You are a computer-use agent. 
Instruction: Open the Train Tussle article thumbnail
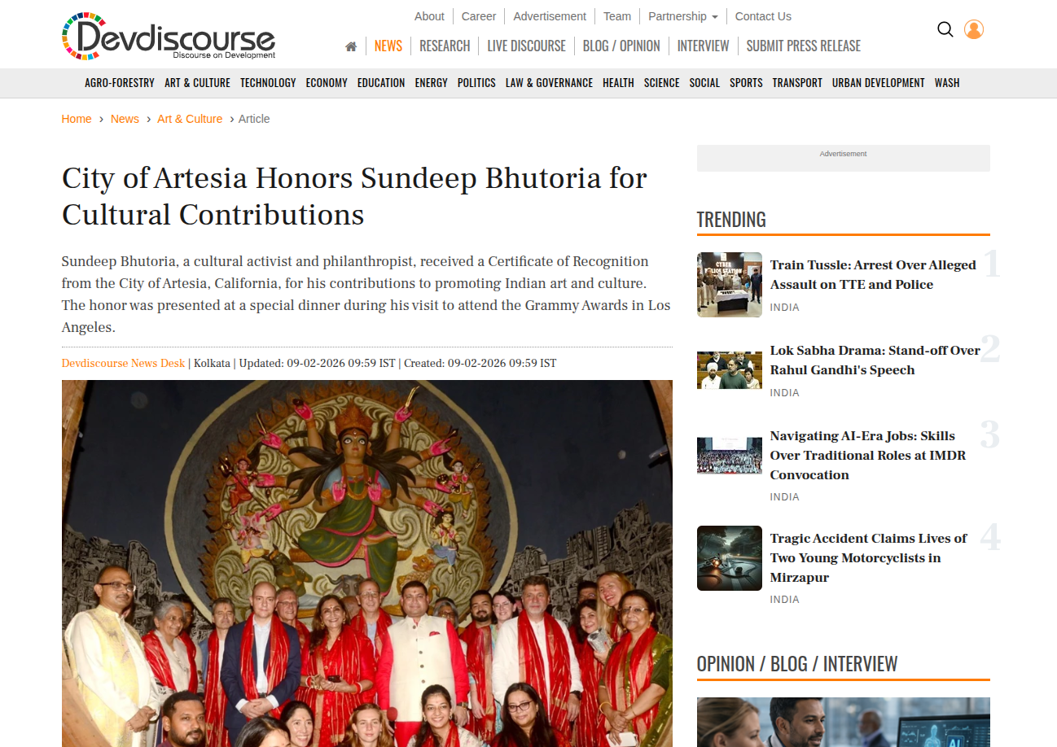click(x=730, y=285)
